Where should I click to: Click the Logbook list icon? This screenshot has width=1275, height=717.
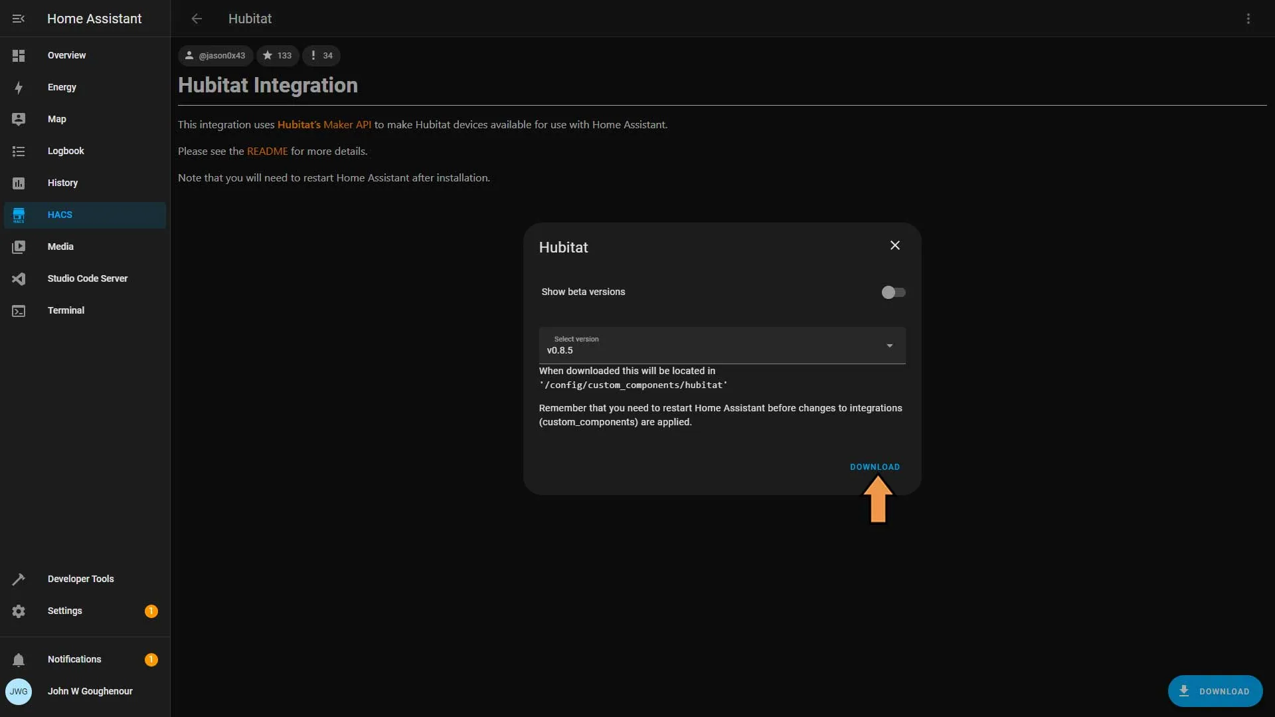click(19, 152)
